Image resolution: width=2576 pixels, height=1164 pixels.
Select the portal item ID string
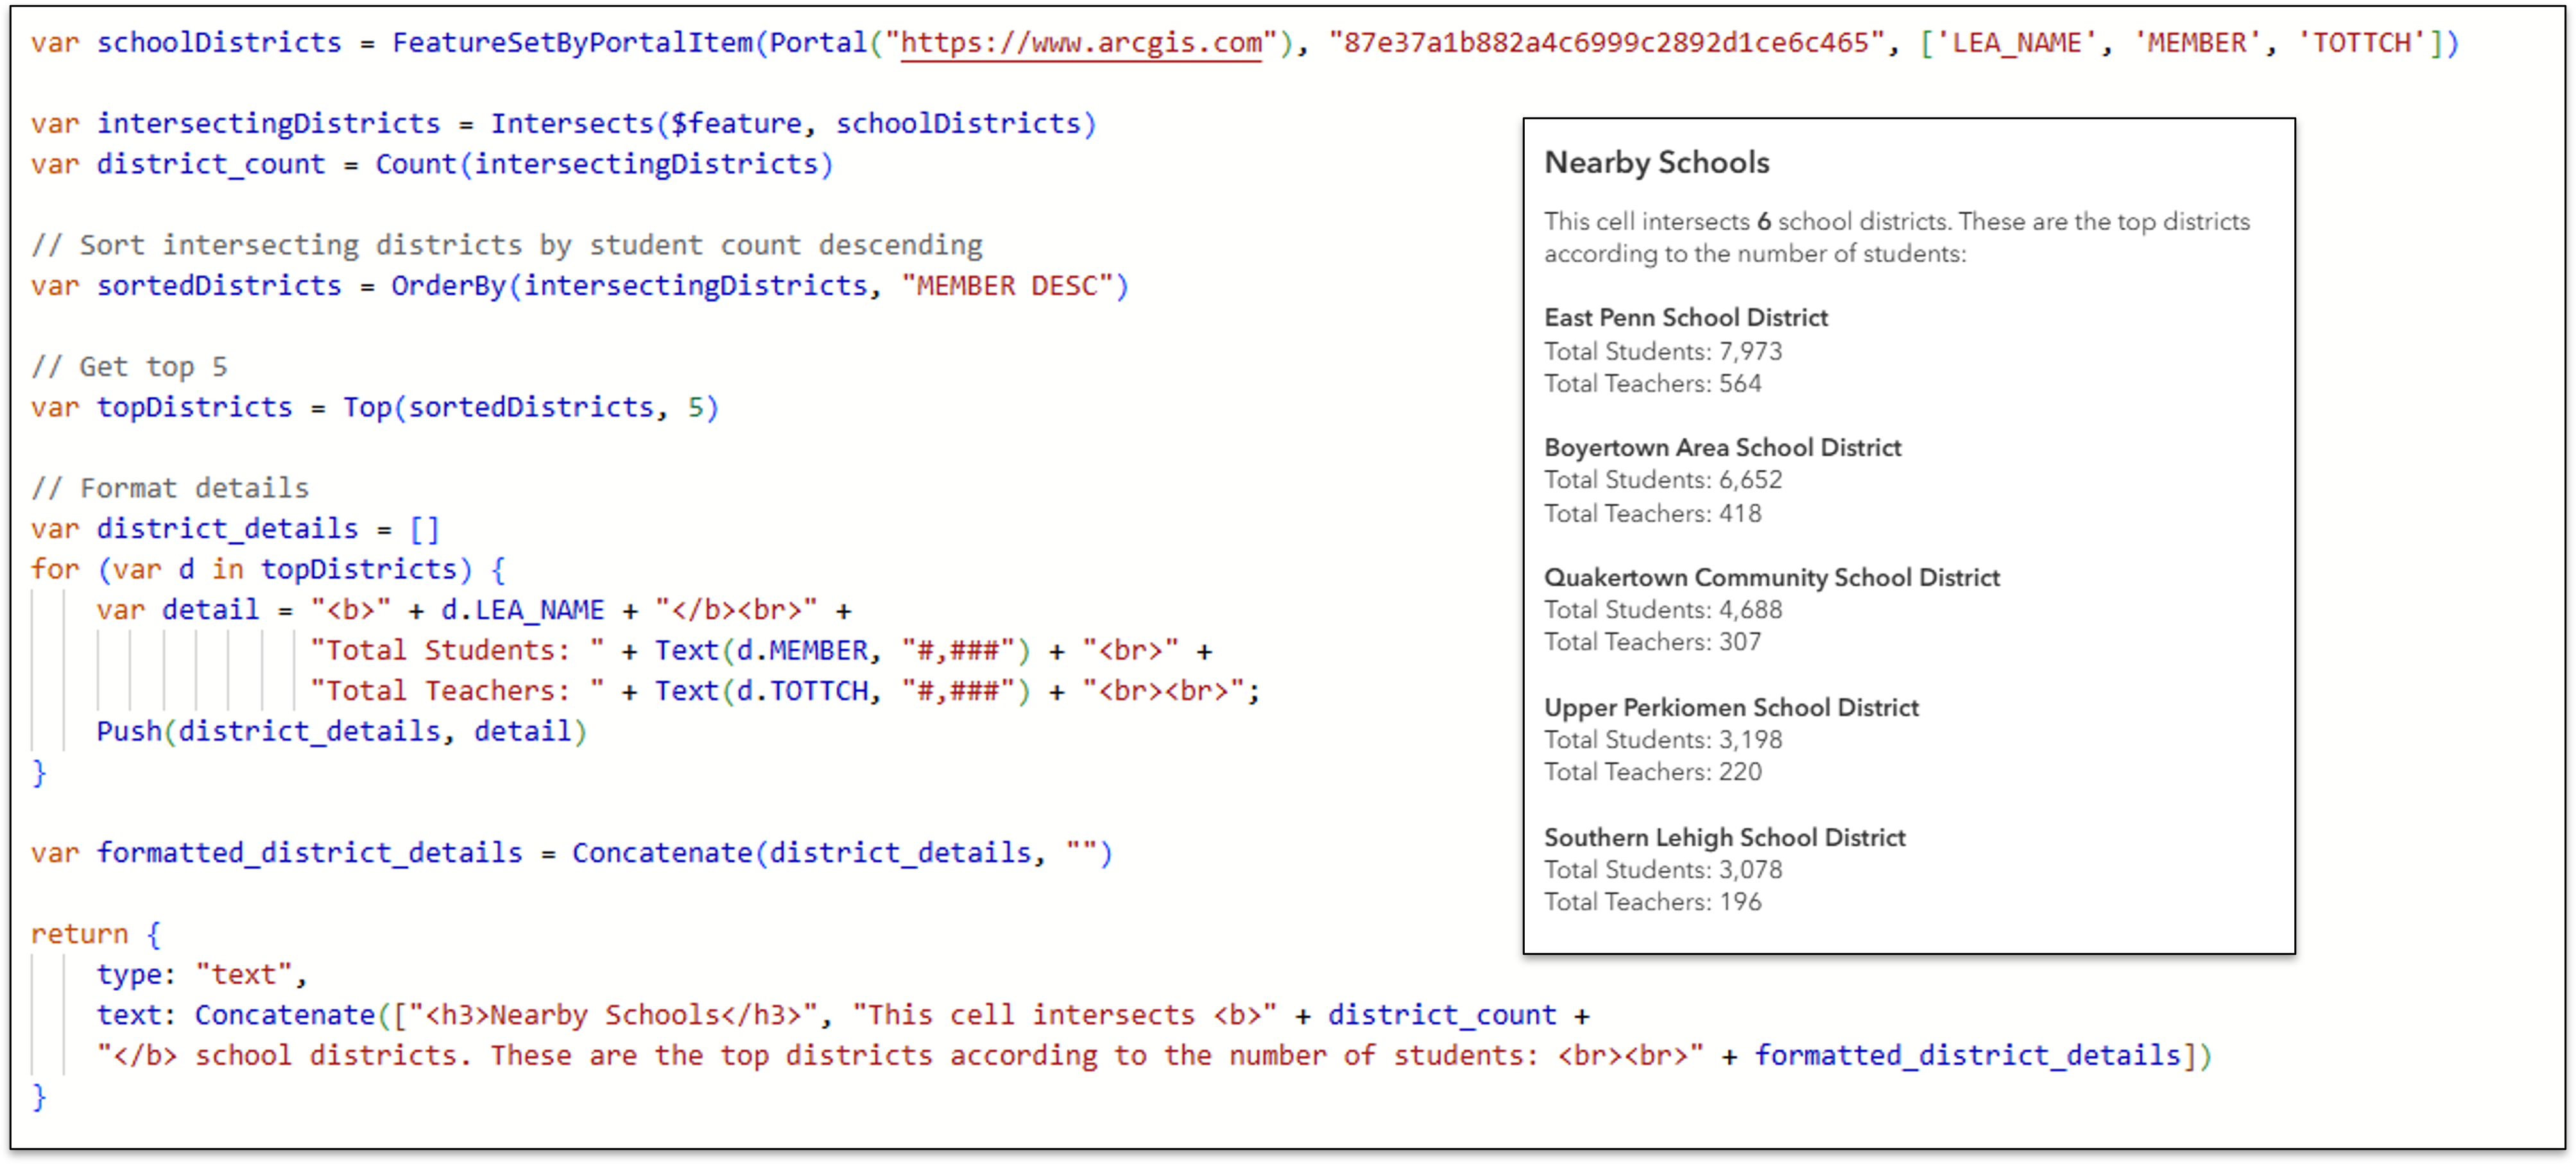pos(1600,42)
